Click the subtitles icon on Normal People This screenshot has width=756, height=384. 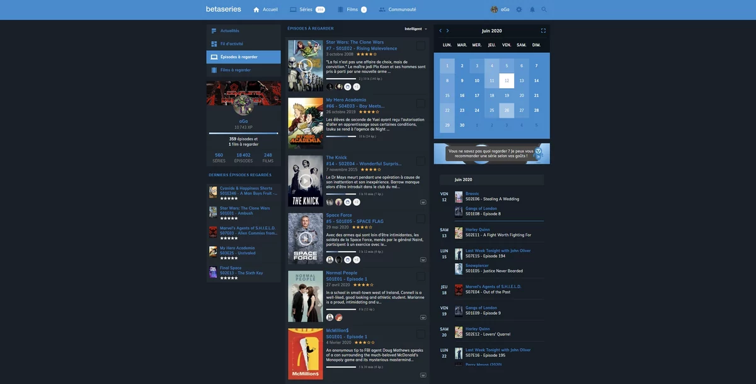pos(423,318)
